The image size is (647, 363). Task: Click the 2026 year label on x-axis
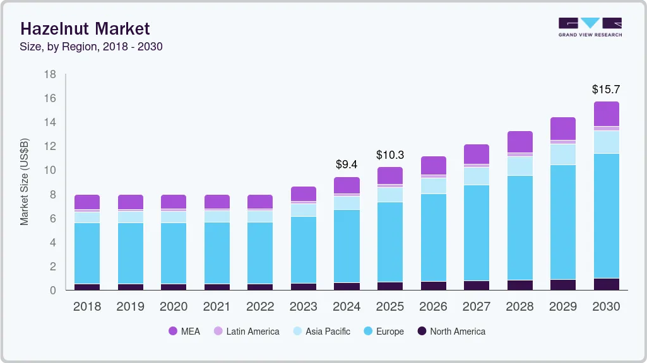433,307
